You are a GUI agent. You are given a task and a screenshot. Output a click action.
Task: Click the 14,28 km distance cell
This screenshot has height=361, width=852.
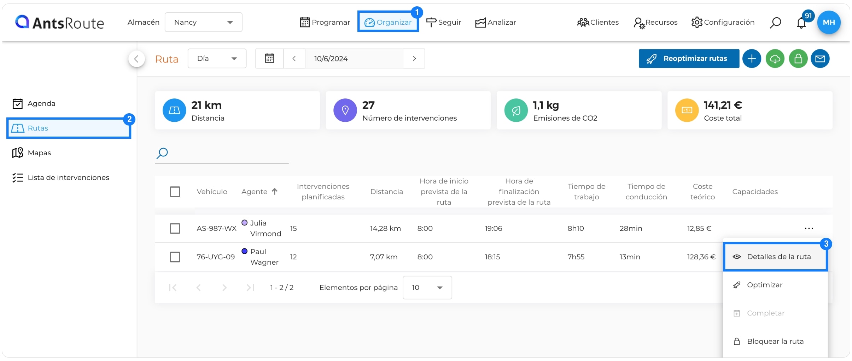click(385, 228)
